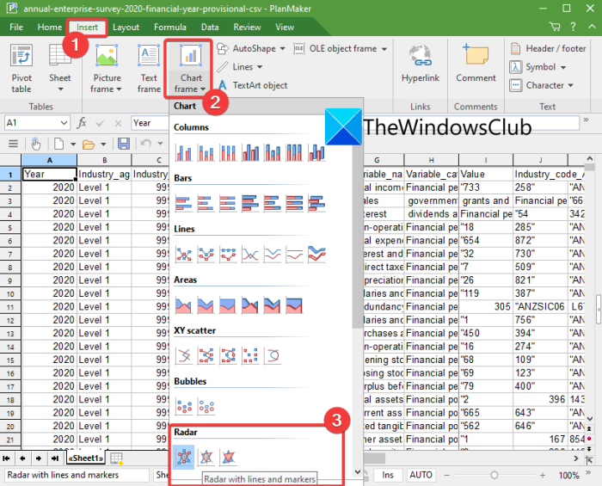Select the first clustered column chart

pos(184,152)
